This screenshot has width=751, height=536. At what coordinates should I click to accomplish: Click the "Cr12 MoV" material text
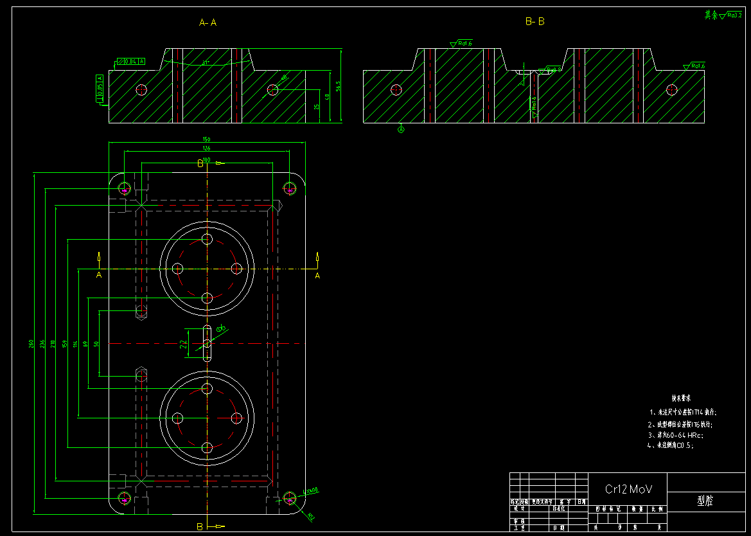click(629, 489)
